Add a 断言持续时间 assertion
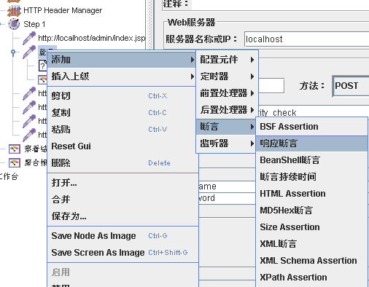The image size is (369, 287). coord(311,177)
